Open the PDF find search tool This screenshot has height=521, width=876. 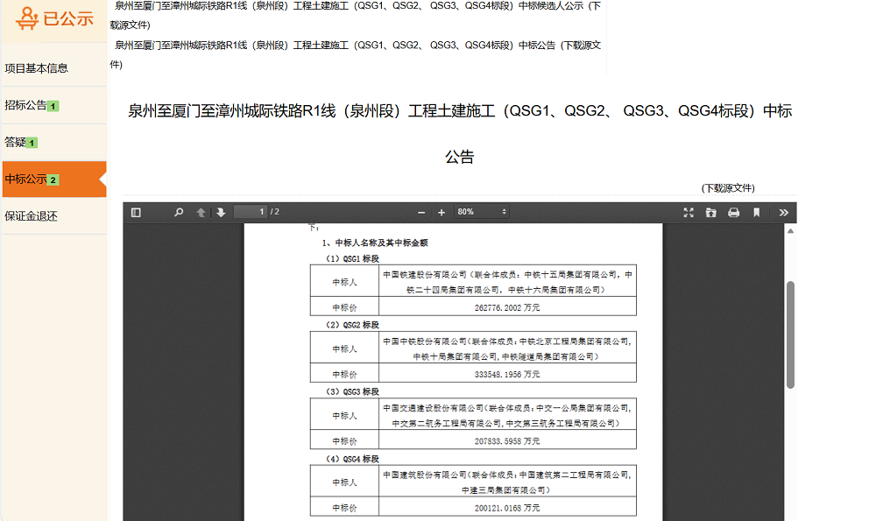[179, 212]
